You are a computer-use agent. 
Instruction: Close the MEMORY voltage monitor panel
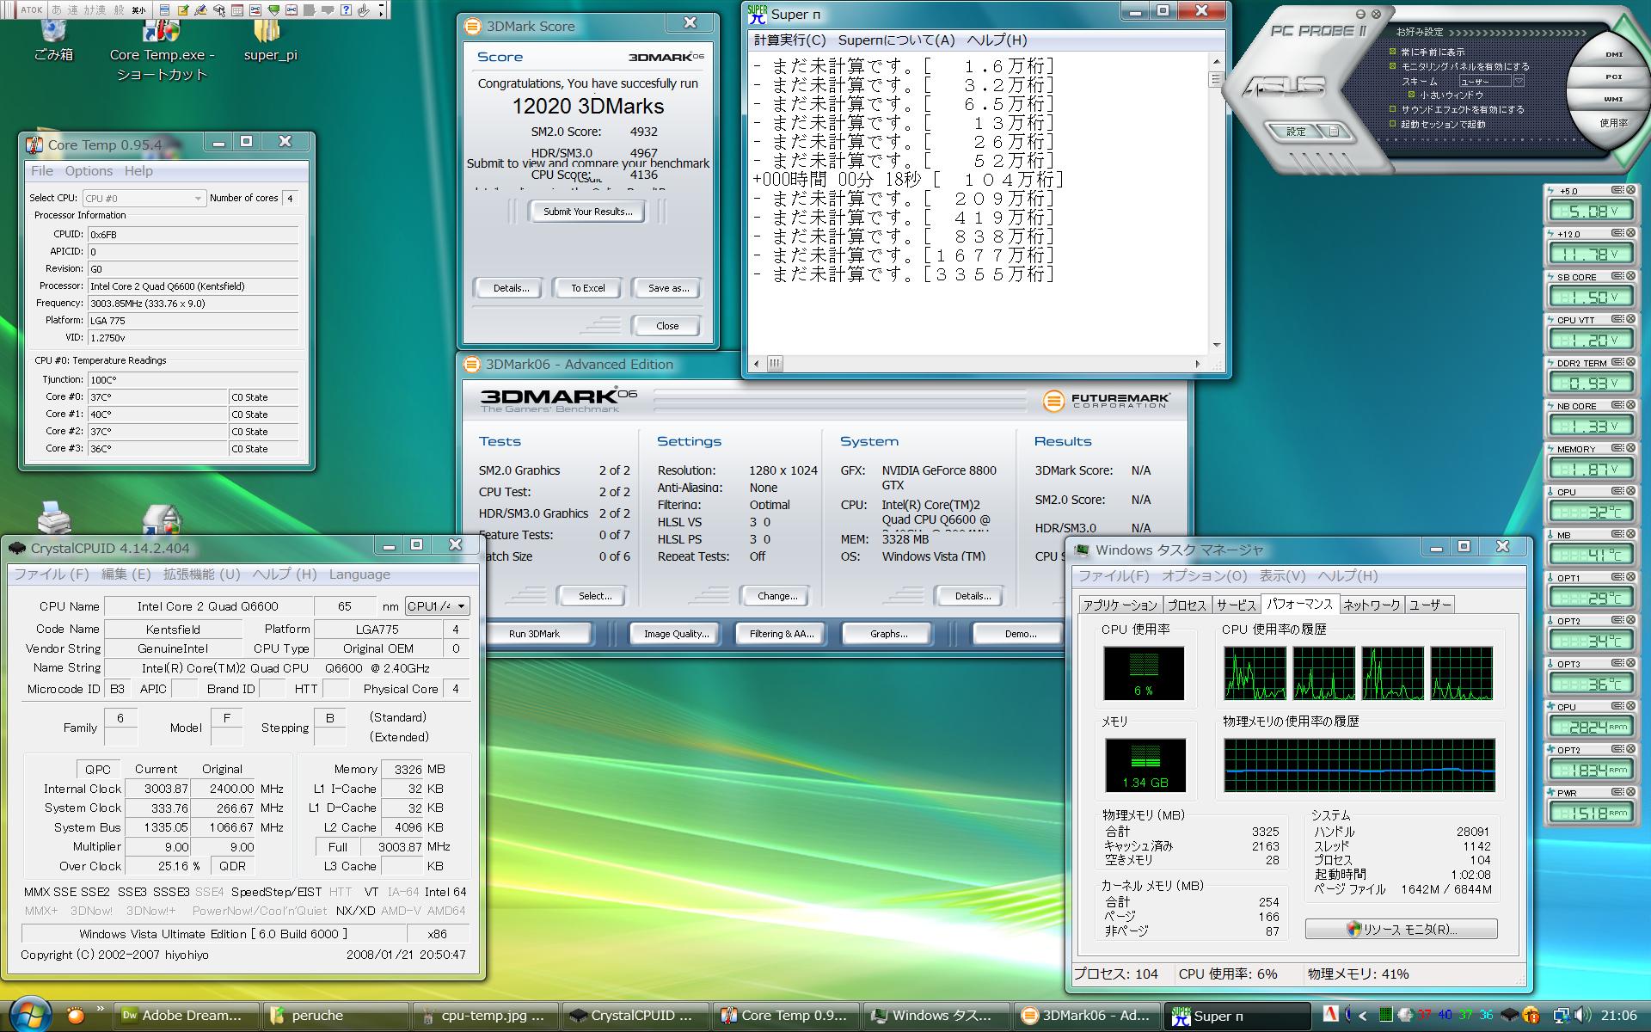pos(1630,448)
